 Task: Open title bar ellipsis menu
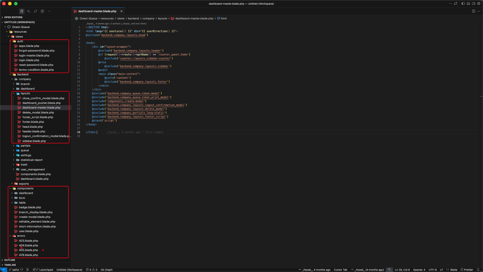(450, 4)
